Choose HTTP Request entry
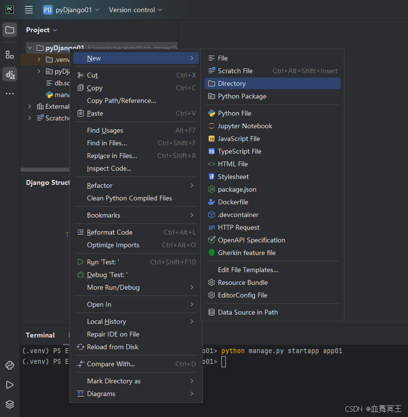 click(272, 228)
